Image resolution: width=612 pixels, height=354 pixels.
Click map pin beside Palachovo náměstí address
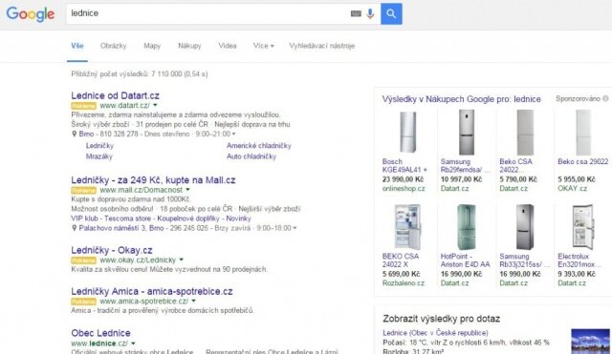75,228
